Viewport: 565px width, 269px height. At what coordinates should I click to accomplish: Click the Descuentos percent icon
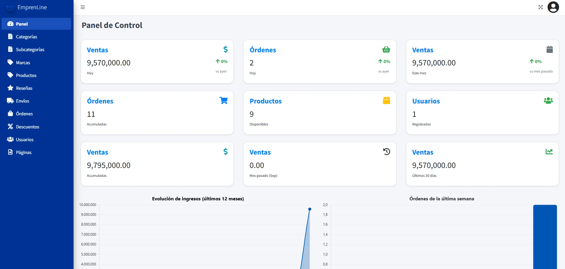[10, 126]
